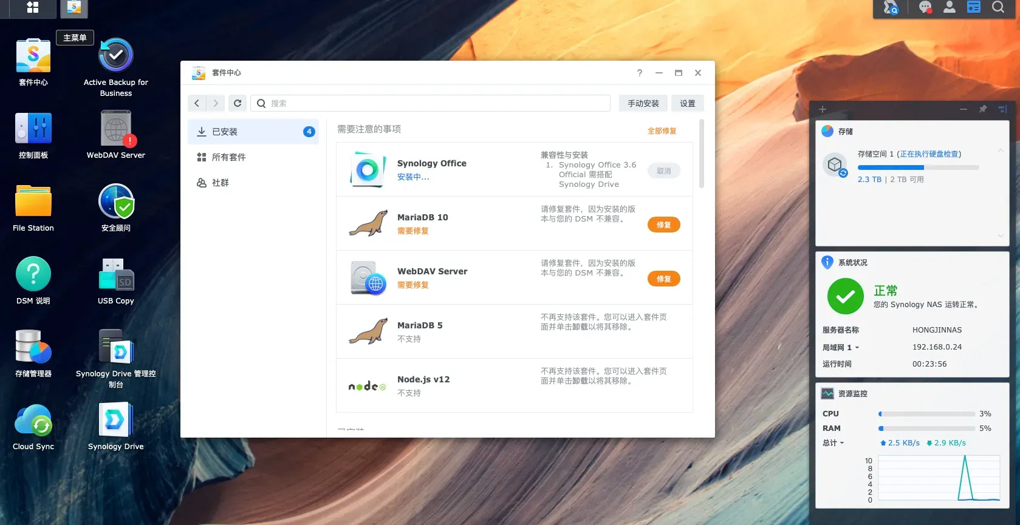
Task: Click the Installed count badge 4
Action: 309,132
